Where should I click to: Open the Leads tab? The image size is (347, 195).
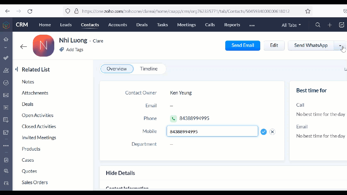[66, 25]
